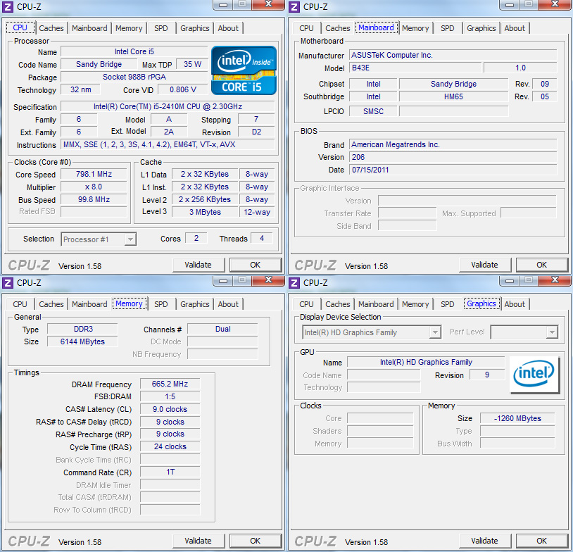The image size is (573, 552).
Task: Select the About tab on the Mainboard window
Action: 515,27
